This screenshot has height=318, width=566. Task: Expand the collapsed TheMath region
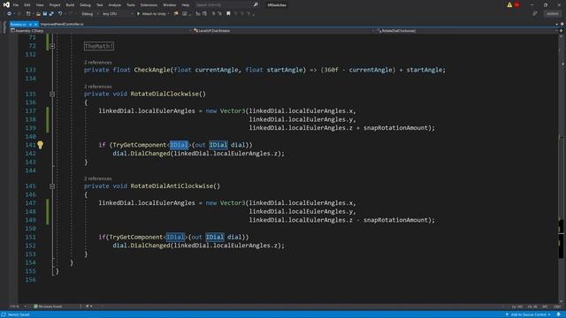(52, 46)
